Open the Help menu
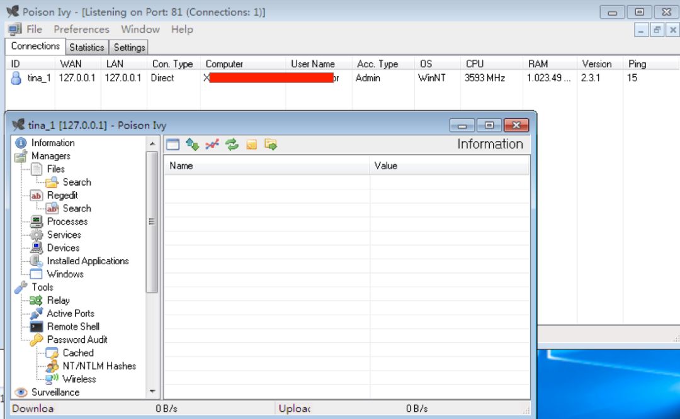The width and height of the screenshot is (680, 419). coord(182,30)
